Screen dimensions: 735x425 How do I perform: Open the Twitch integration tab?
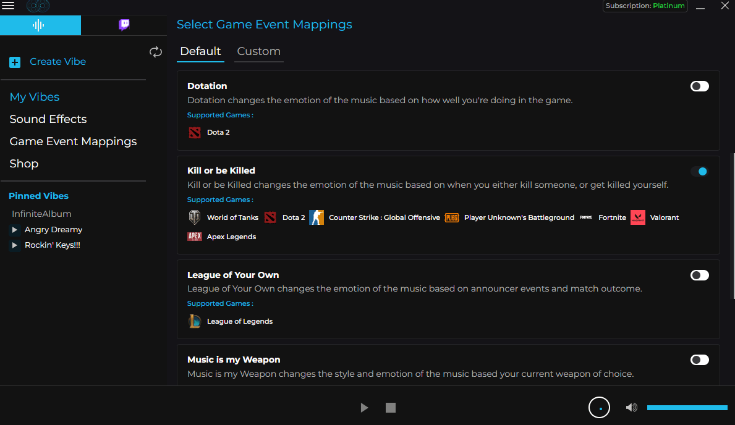click(124, 25)
